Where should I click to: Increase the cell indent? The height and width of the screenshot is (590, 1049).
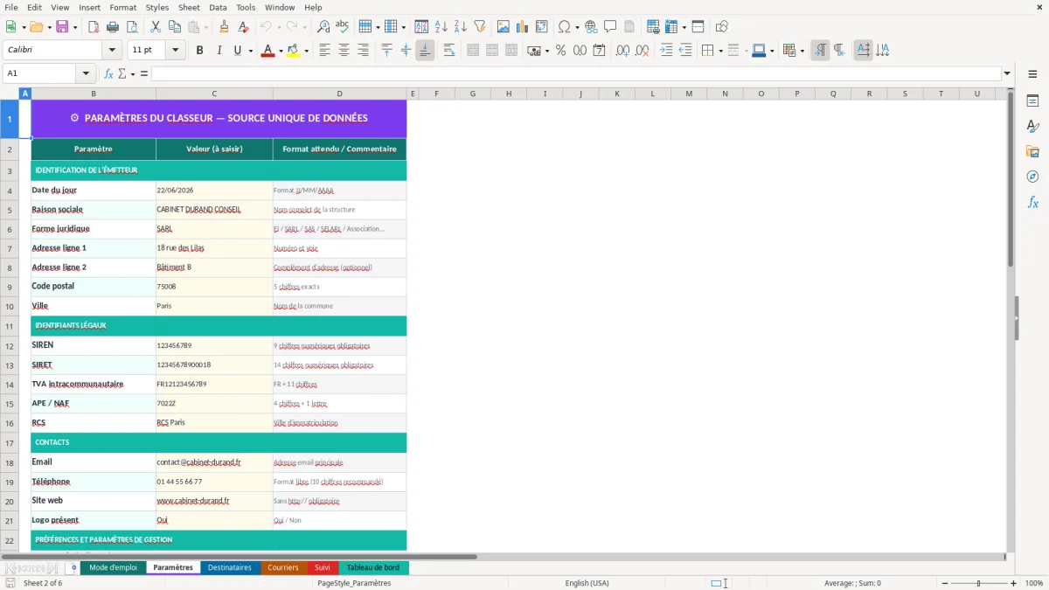coord(666,51)
